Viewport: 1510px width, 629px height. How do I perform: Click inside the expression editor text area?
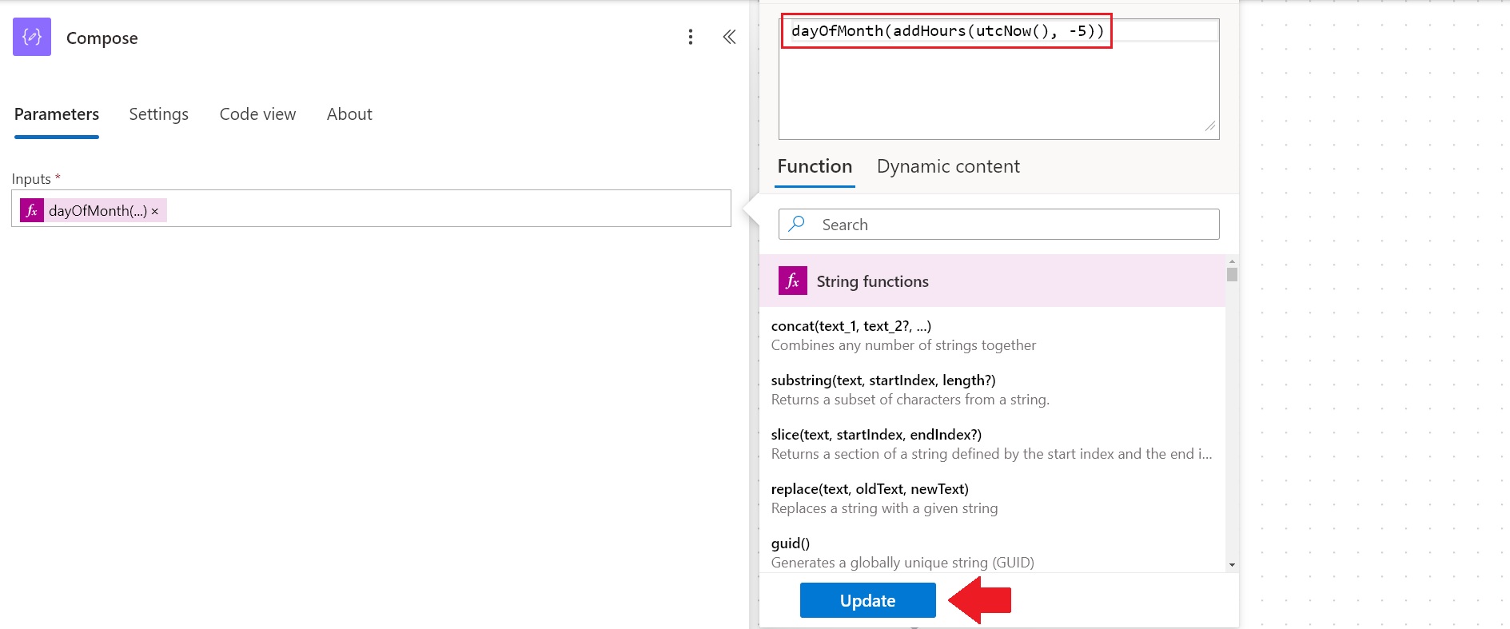click(998, 88)
